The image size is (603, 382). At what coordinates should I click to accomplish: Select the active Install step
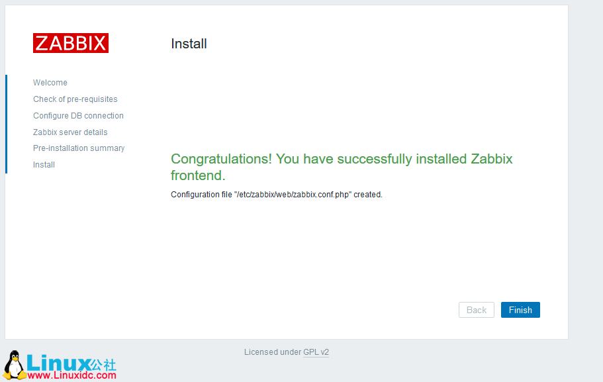point(44,164)
